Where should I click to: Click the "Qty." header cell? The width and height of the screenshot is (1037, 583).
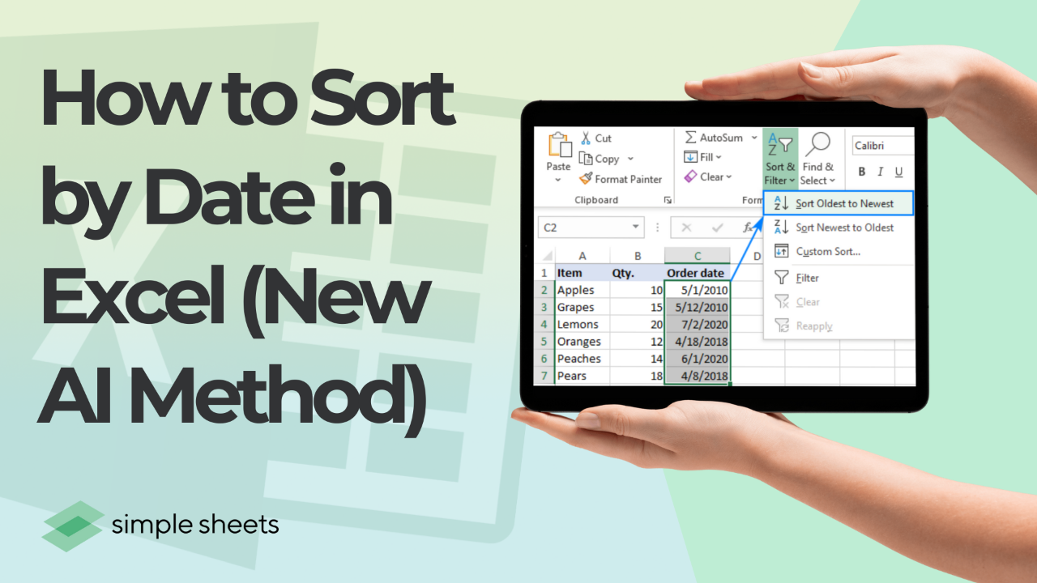click(x=638, y=273)
